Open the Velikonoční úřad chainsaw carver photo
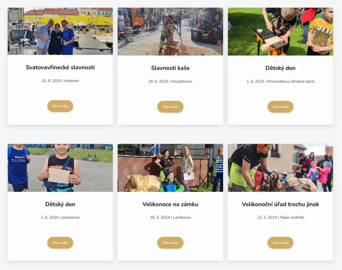This screenshot has height=270, width=342. 280,168
